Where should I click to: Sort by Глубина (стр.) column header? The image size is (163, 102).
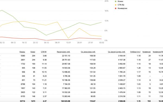coord(135,52)
